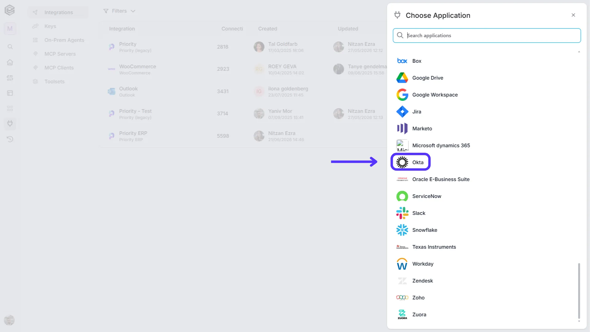Choose the Slack application

[x=486, y=213]
